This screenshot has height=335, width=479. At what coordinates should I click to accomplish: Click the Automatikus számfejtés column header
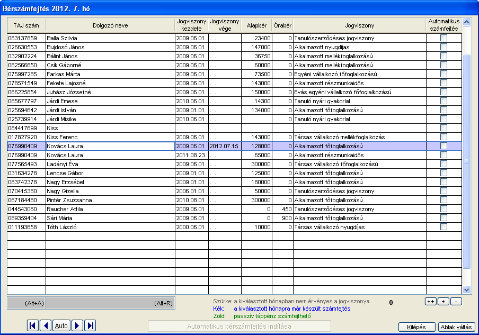point(444,25)
